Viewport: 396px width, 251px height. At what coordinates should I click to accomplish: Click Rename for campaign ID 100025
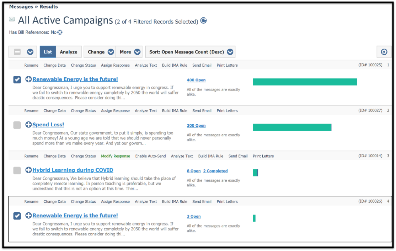point(31,65)
